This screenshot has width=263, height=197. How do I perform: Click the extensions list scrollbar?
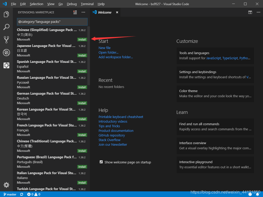point(89,56)
